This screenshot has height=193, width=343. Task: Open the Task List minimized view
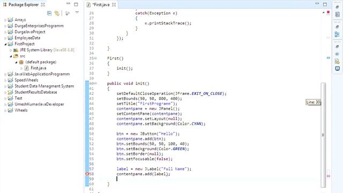[337, 14]
